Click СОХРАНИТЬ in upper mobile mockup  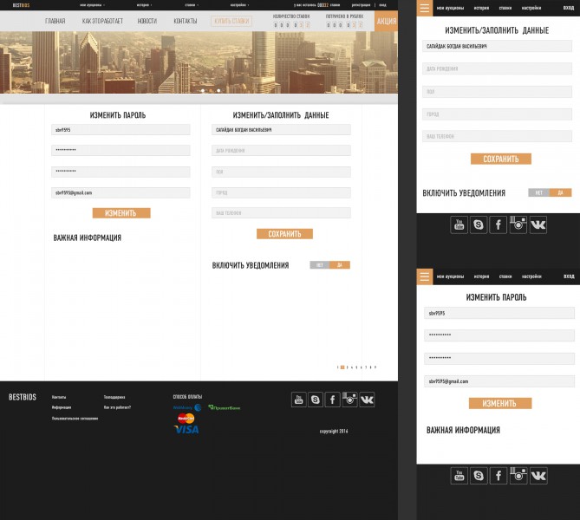501,159
